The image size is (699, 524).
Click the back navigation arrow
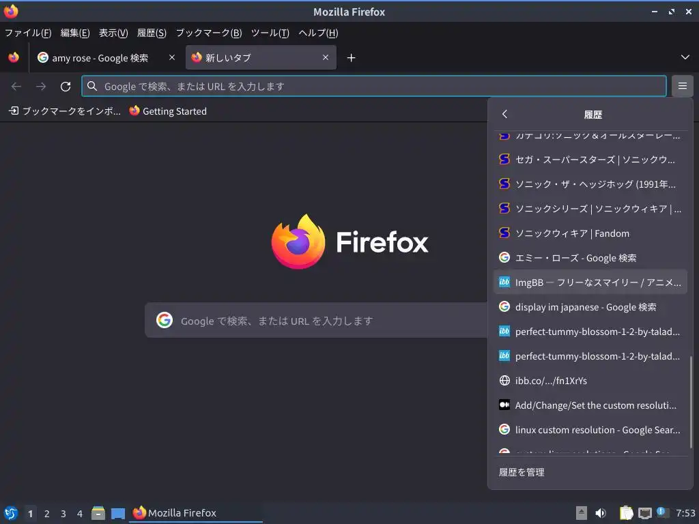coord(16,87)
